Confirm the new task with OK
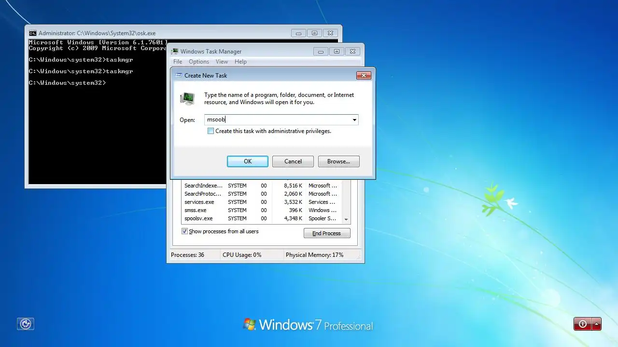 248,161
